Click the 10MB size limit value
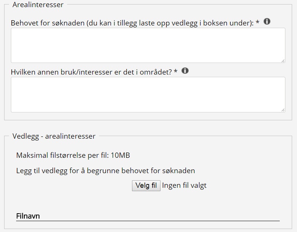 (x=120, y=156)
